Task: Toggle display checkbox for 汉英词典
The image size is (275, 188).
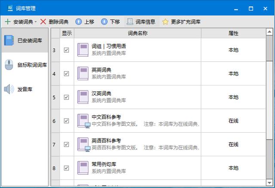Action: pos(66,97)
